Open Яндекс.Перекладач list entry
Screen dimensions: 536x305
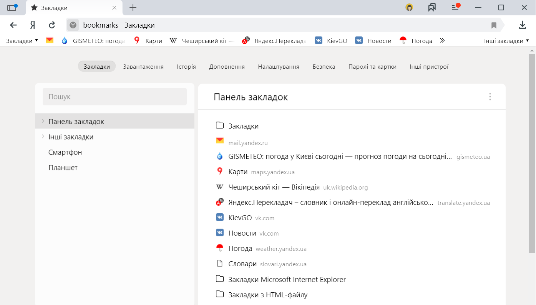352,203
